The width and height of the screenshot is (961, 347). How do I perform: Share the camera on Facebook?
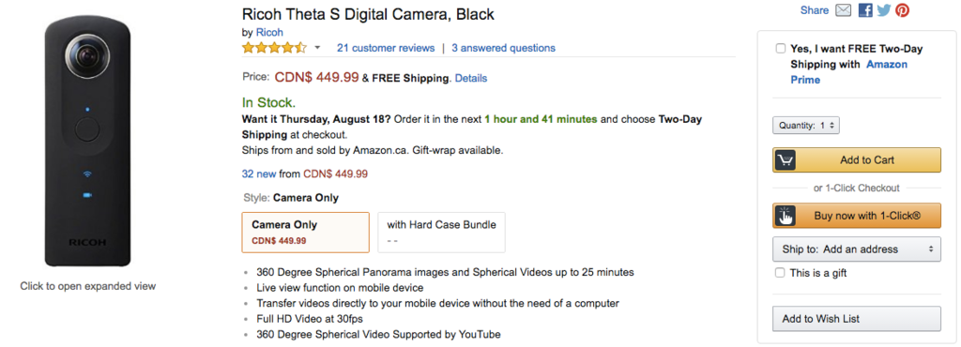(x=865, y=10)
